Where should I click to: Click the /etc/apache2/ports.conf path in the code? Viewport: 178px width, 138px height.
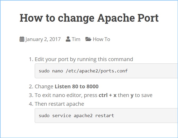(97, 71)
